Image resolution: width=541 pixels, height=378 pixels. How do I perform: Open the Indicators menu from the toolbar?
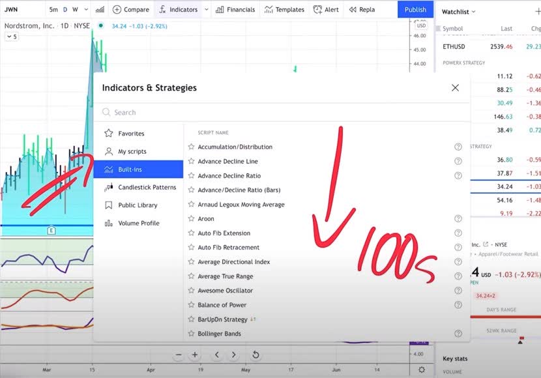pos(182,10)
